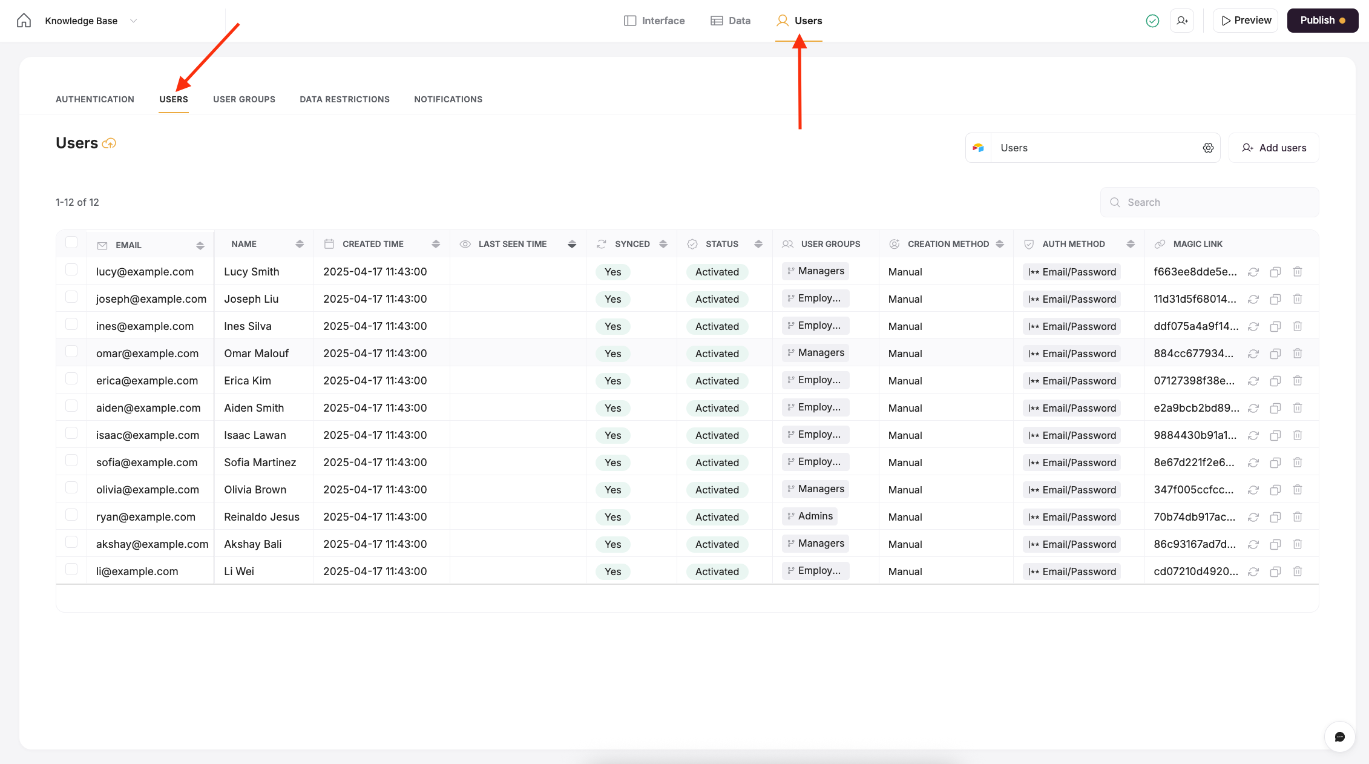
Task: Open the users table settings gear
Action: (x=1208, y=148)
